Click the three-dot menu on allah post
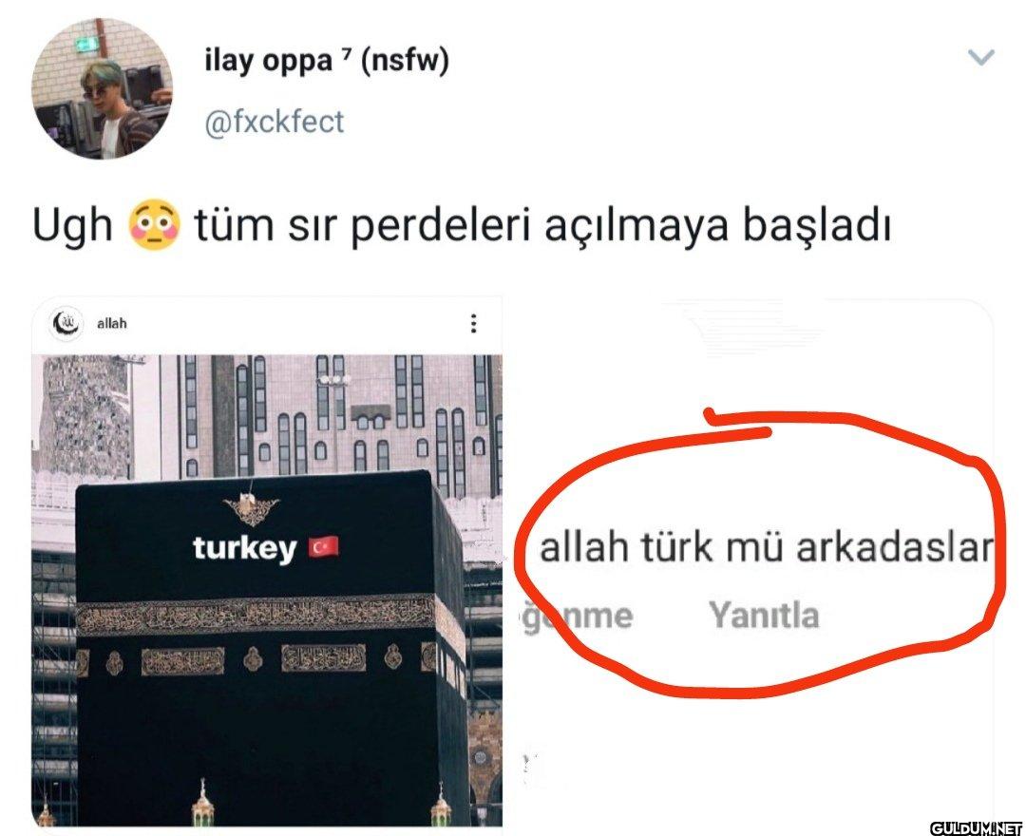 [473, 323]
